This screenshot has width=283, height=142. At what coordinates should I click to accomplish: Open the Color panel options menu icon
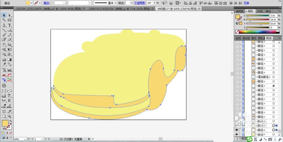tap(280, 11)
